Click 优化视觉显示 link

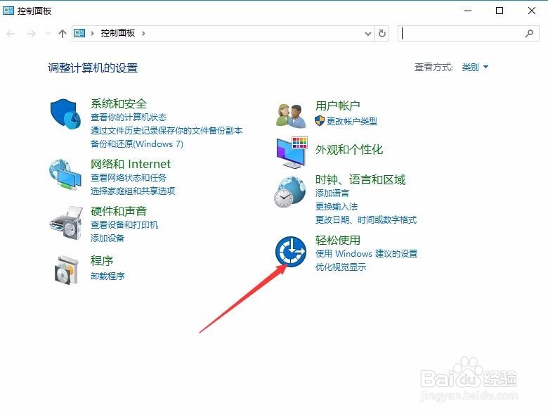point(341,267)
